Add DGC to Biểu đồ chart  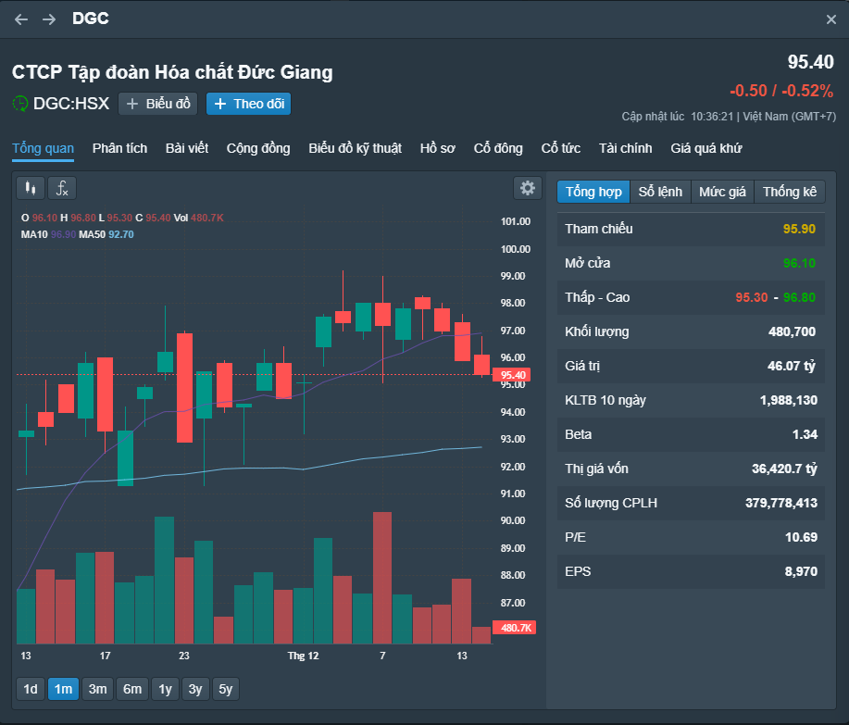tap(158, 104)
